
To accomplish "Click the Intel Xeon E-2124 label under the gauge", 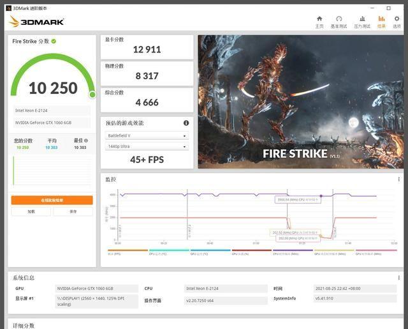I will pyautogui.click(x=52, y=111).
